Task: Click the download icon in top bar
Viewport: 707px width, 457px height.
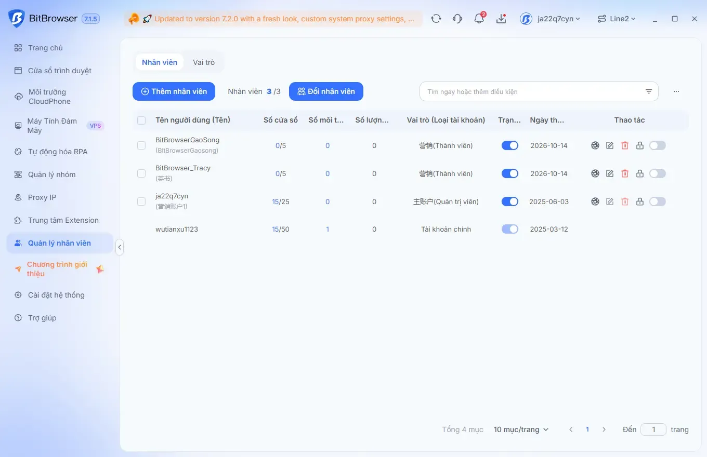Action: (x=501, y=19)
